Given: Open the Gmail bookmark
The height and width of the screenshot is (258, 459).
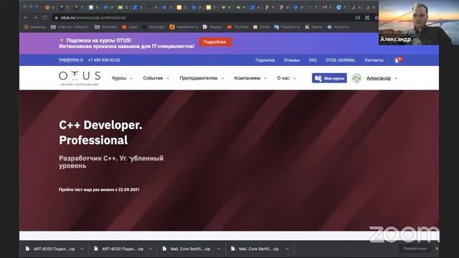Looking at the screenshot, I should point(261,27).
